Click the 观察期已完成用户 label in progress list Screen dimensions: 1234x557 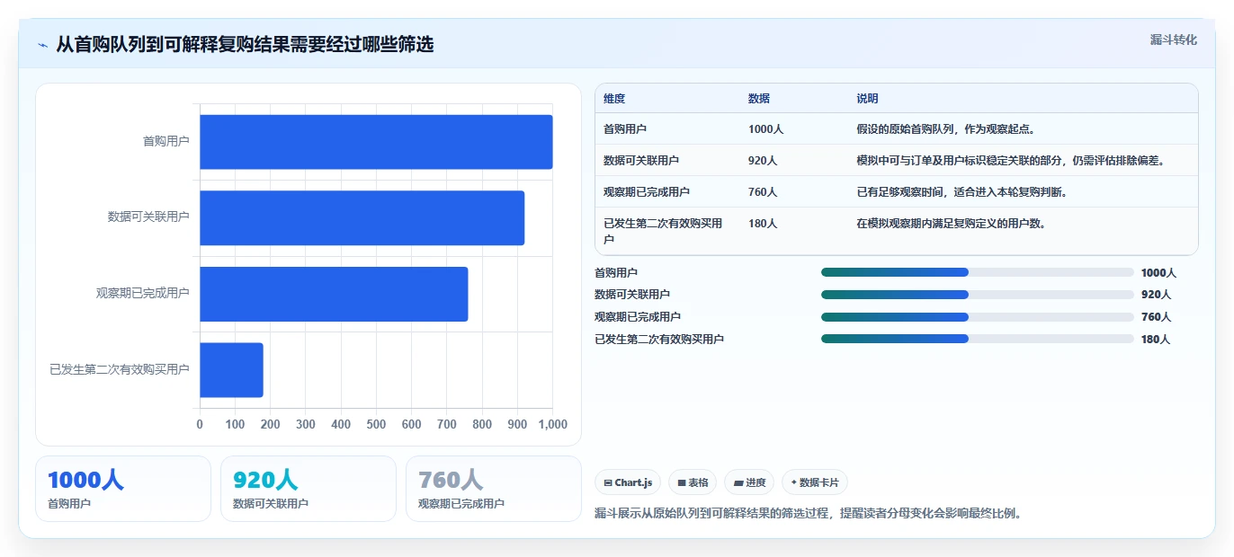638,316
